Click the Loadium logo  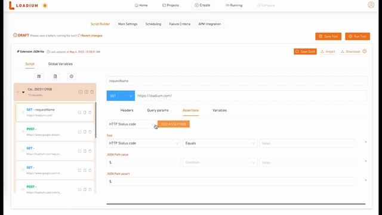pos(23,5)
